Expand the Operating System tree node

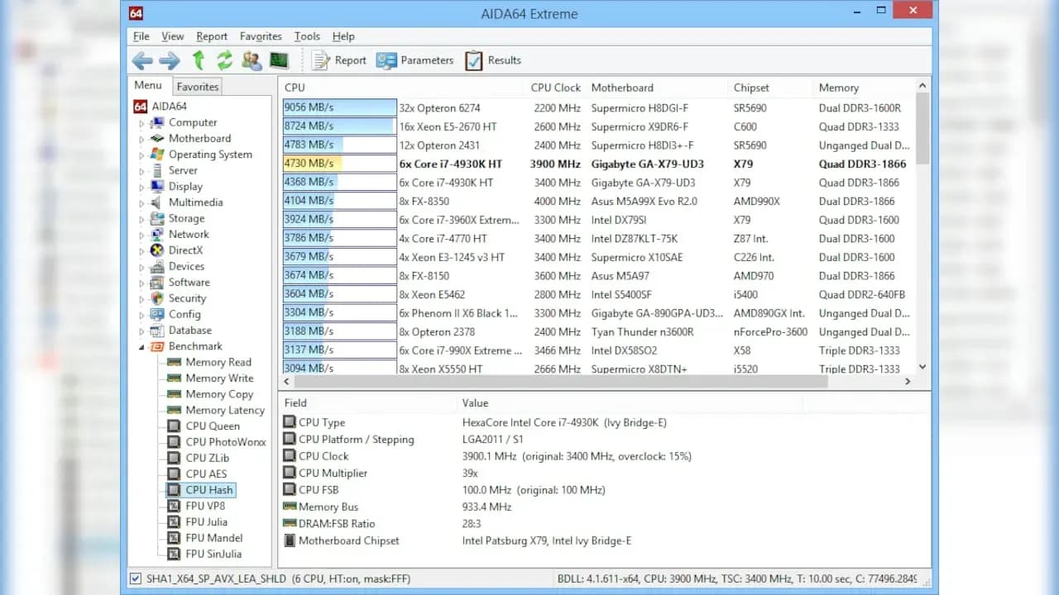point(141,155)
